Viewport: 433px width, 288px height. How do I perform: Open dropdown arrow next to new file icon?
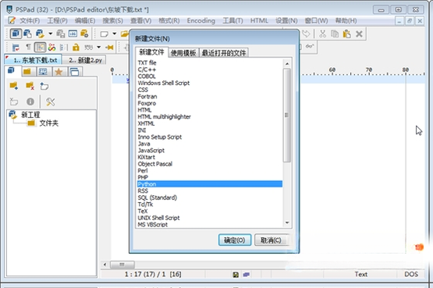tap(115, 34)
